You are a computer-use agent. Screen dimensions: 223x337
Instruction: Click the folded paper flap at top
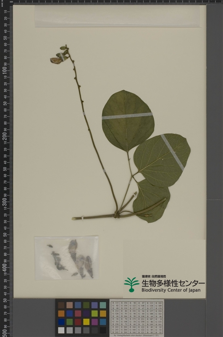118,16
